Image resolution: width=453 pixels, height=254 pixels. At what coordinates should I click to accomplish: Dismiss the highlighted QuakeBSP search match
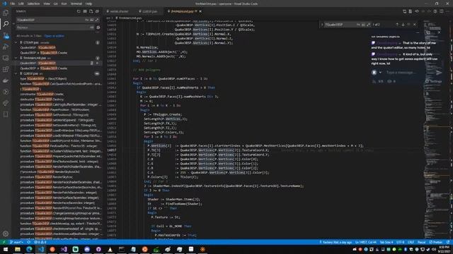point(97,63)
